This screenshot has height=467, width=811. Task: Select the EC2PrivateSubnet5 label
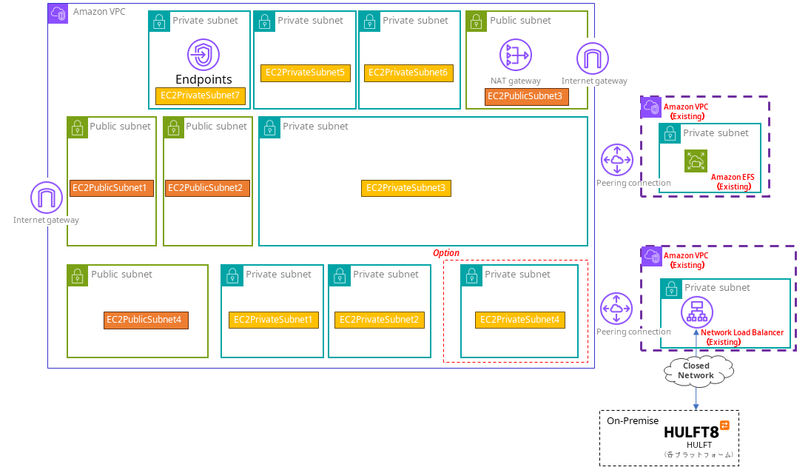click(305, 73)
